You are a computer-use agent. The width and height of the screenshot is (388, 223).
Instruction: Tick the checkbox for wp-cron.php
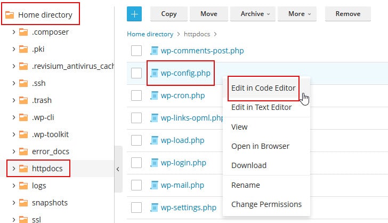[x=136, y=95]
